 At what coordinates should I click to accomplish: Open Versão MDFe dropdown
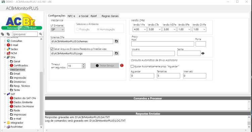click(169, 29)
